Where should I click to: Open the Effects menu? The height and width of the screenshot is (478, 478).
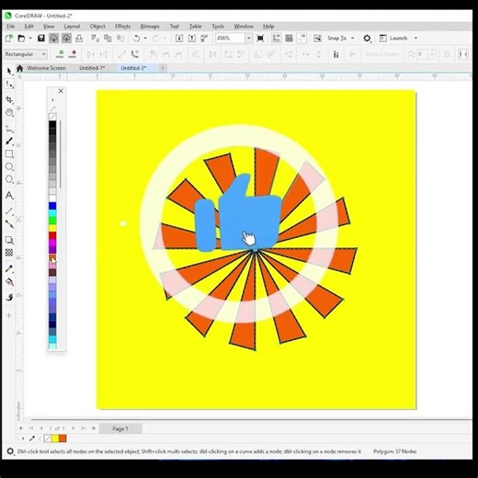(x=123, y=27)
